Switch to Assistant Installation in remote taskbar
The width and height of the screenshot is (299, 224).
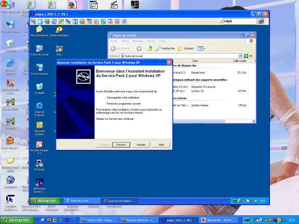pos(120,201)
